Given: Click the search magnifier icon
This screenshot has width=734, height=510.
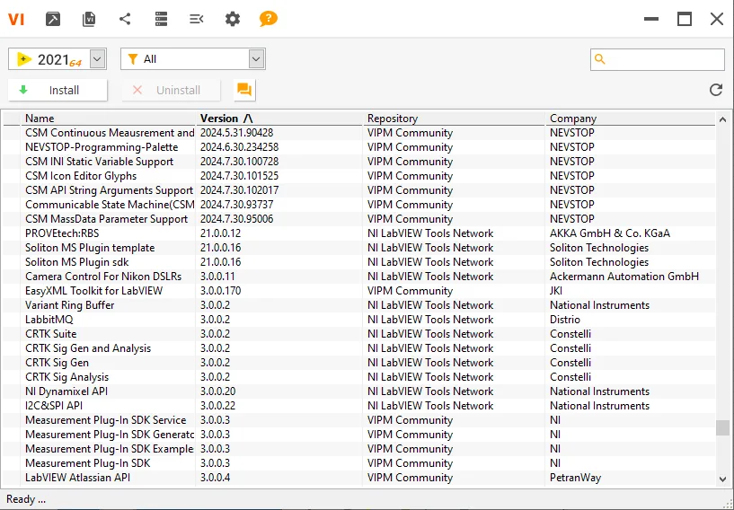Looking at the screenshot, I should click(599, 59).
